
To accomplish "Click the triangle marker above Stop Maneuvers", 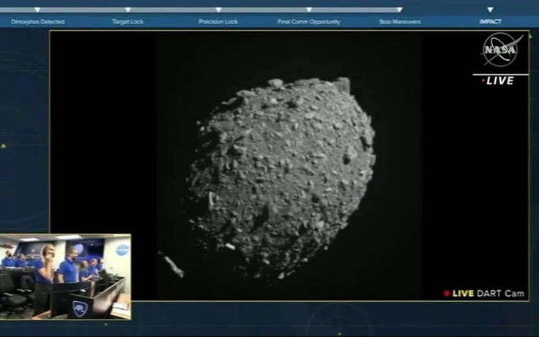I will tap(399, 10).
